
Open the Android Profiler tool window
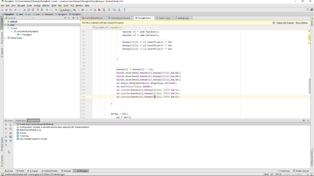click(50, 171)
